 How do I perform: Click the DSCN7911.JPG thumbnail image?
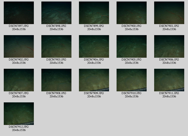(169, 80)
